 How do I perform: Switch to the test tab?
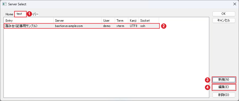click(20, 14)
